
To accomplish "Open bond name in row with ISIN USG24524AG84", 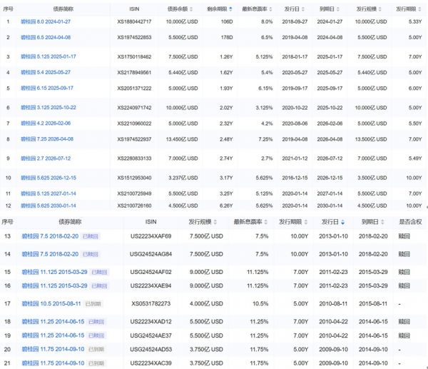I will pyautogui.click(x=50, y=254).
